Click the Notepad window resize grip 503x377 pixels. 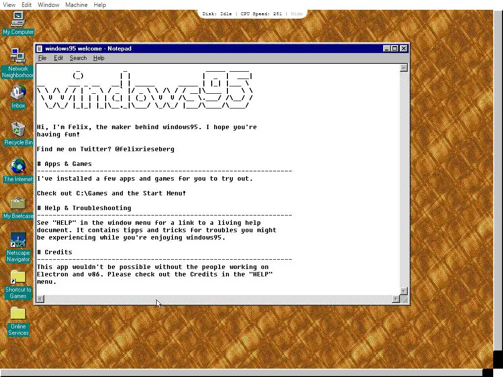404,299
